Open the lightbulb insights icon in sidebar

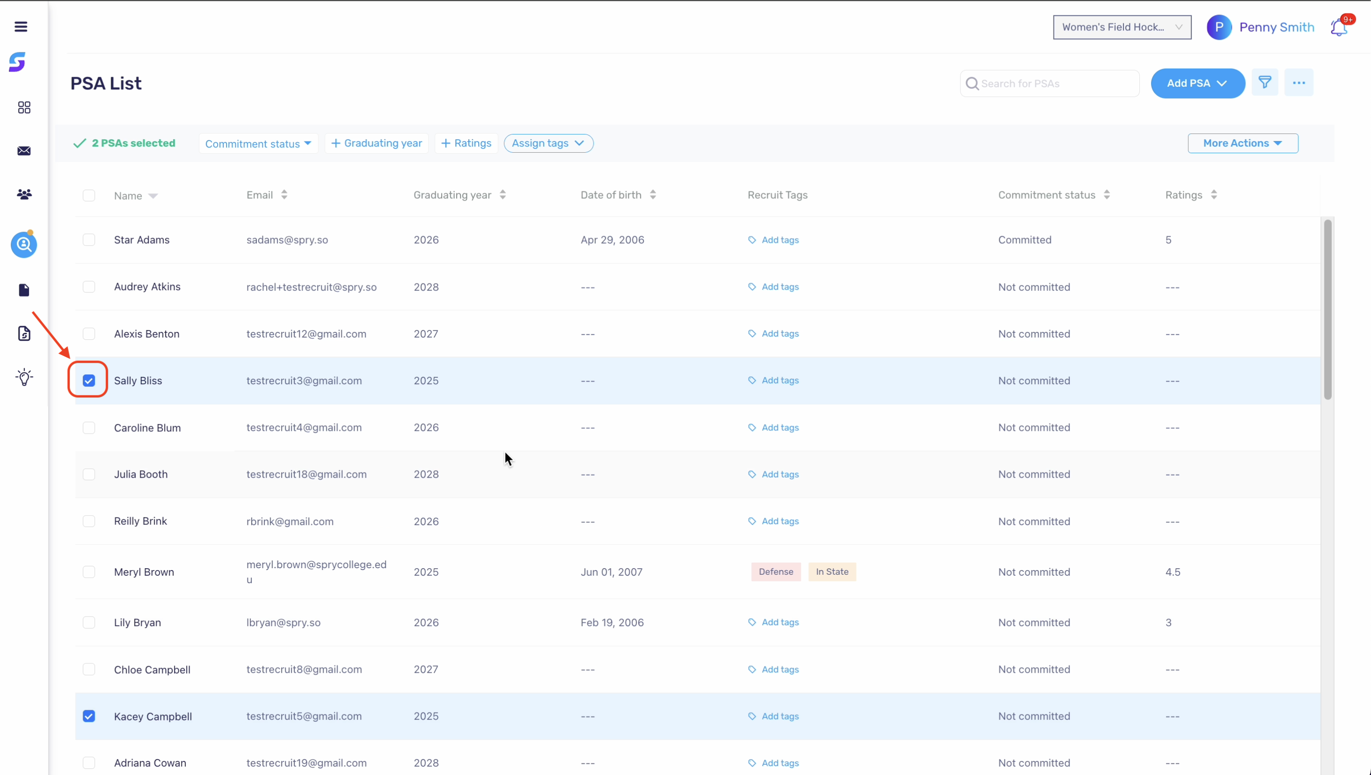tap(24, 377)
